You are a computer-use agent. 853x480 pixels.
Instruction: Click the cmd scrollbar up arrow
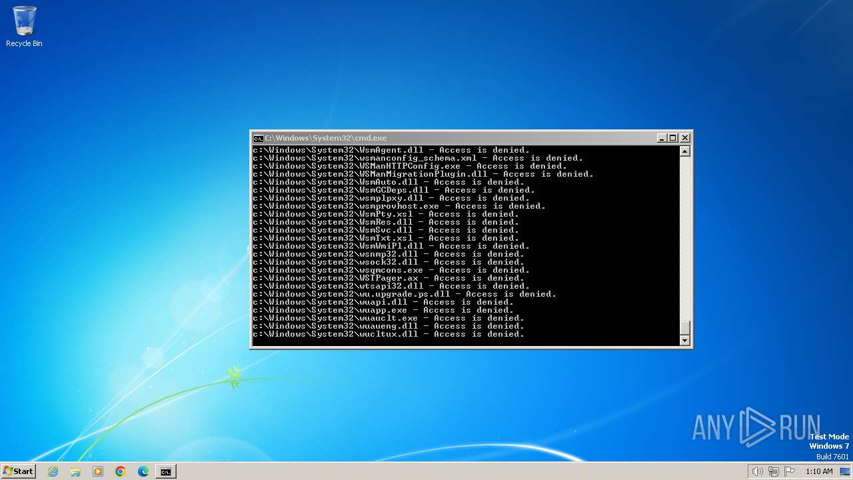(684, 151)
